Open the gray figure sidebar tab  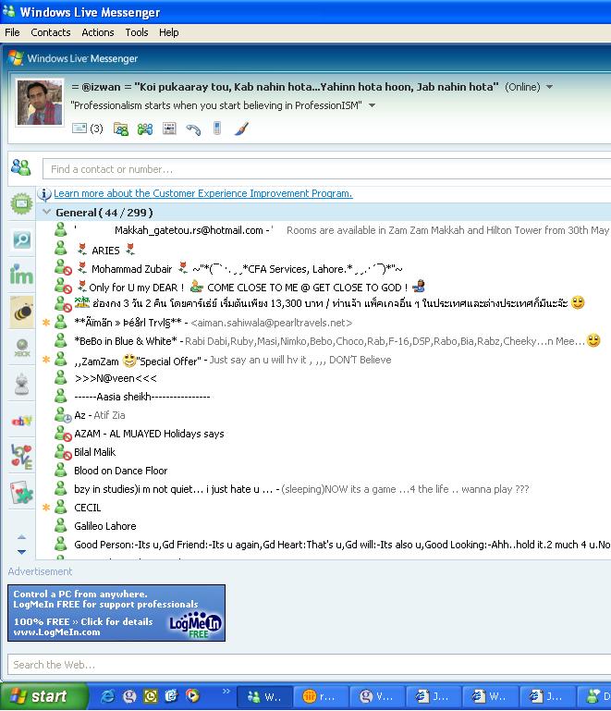[21, 384]
